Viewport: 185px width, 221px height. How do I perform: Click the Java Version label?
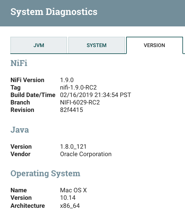(21, 147)
